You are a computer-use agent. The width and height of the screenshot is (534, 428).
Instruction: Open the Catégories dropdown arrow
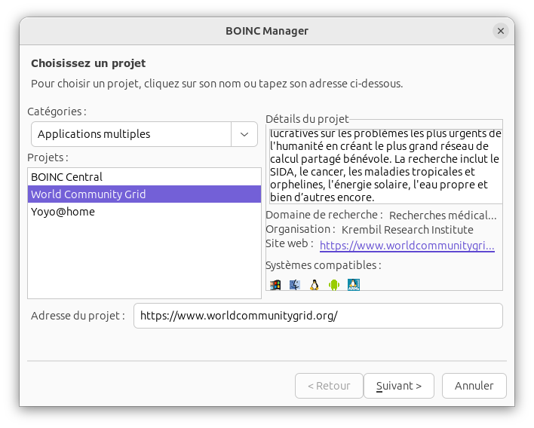point(244,134)
